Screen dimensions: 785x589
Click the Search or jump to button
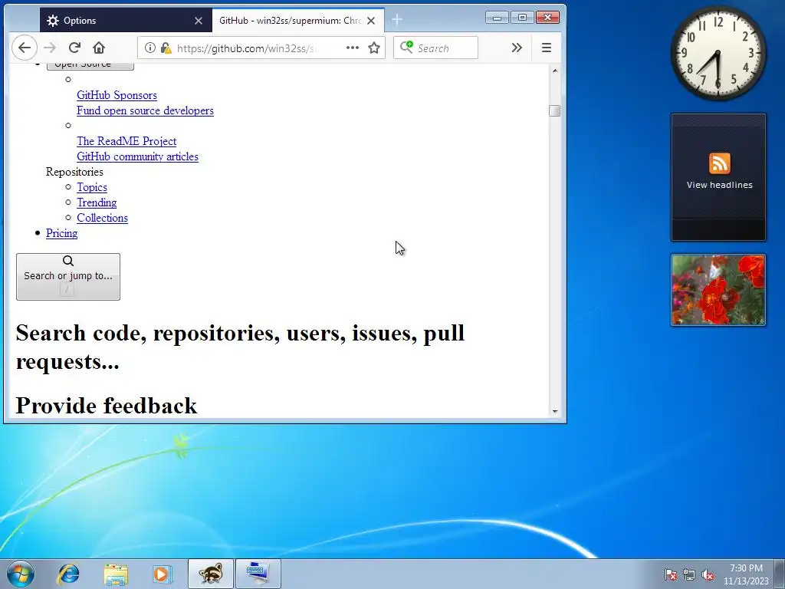68,276
